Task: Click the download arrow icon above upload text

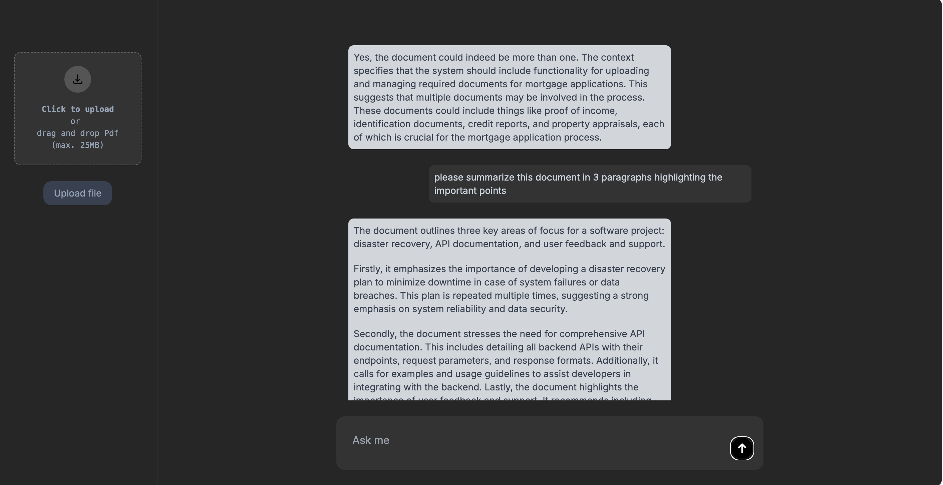Action: click(77, 79)
